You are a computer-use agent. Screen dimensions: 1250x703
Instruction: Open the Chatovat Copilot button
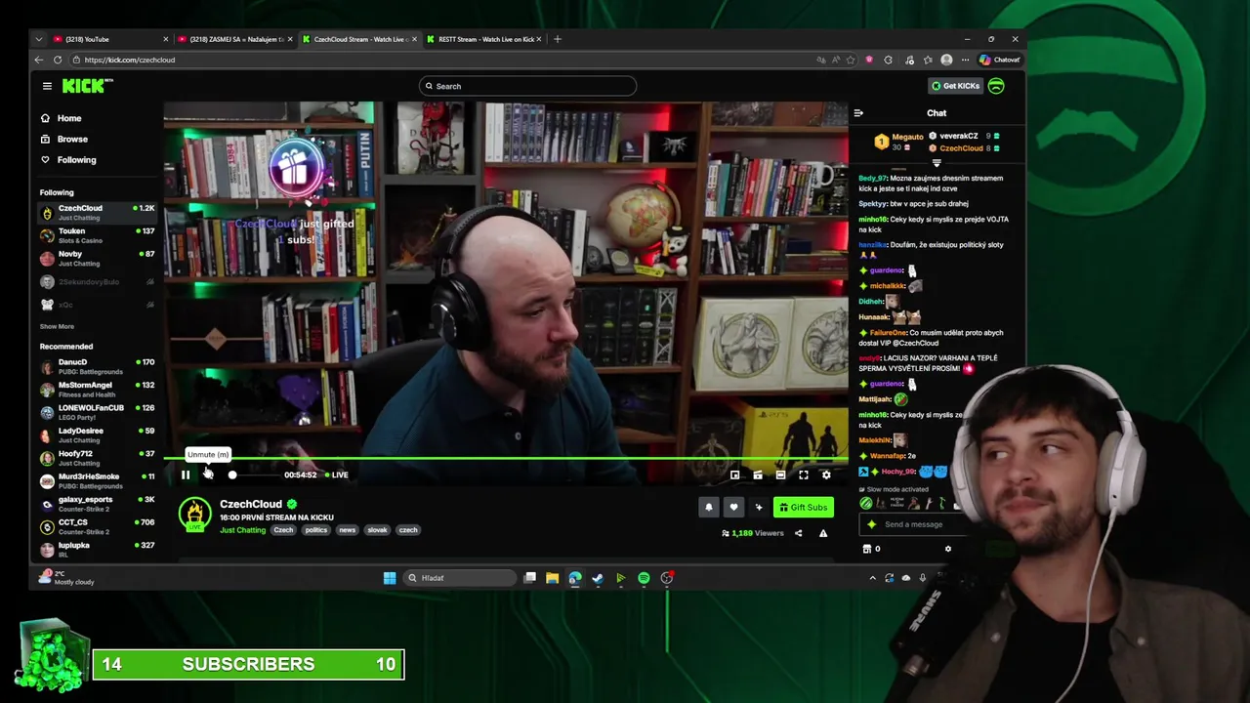pos(1000,60)
